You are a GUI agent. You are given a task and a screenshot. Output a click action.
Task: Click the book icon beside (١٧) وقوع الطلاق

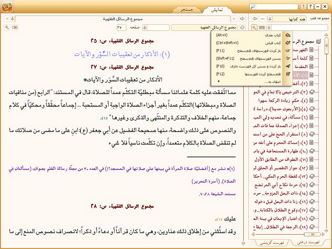311,210
